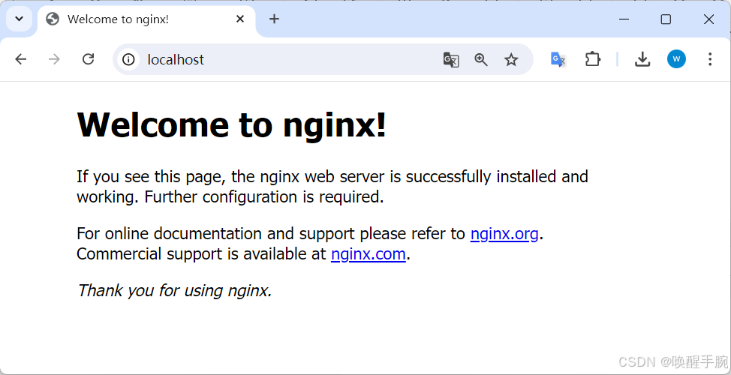Follow the nginx.org link
This screenshot has height=375, width=731.
[x=504, y=233]
